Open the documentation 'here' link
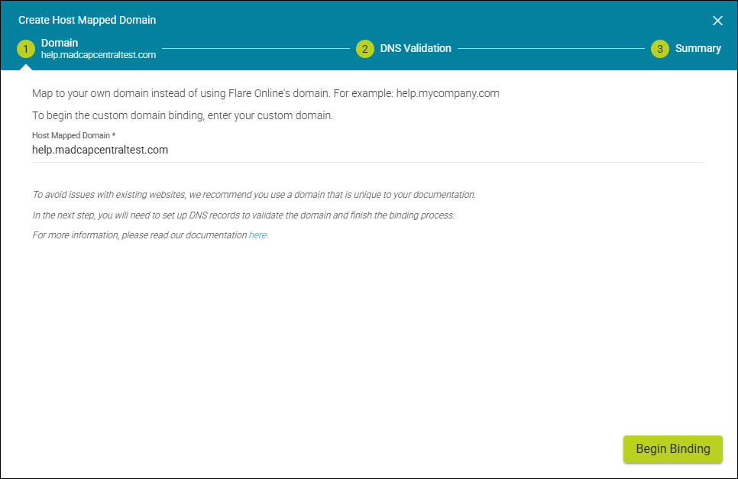 click(x=257, y=235)
